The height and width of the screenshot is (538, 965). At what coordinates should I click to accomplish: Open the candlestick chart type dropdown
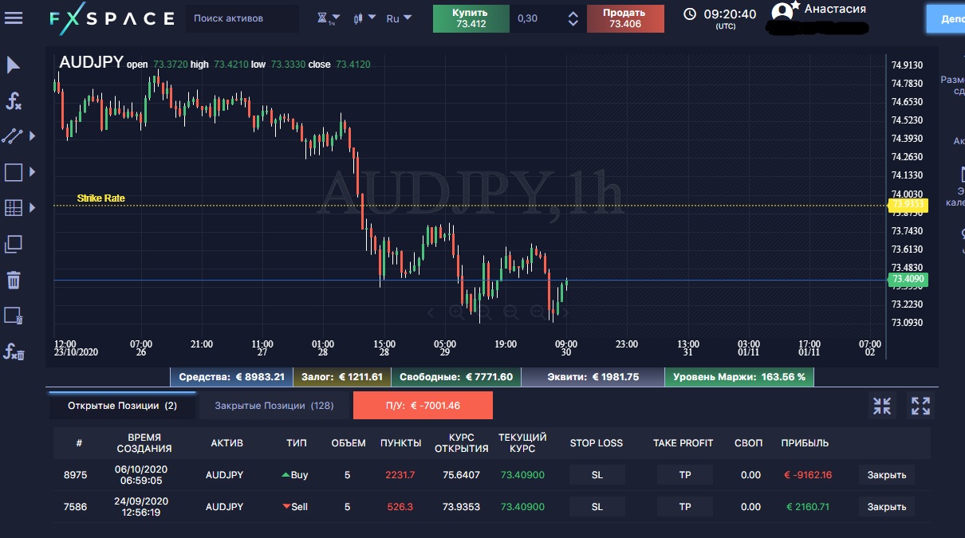pos(364,18)
